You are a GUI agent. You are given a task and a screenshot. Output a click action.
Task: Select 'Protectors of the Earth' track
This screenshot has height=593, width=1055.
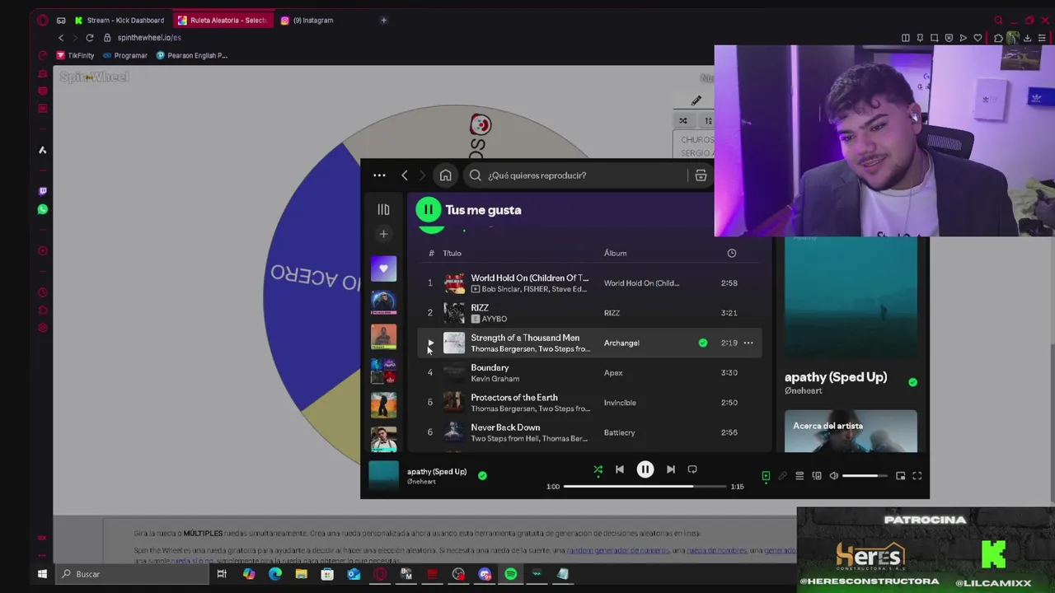(589, 403)
